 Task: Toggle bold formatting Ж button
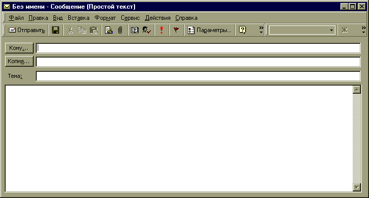click(x=345, y=30)
